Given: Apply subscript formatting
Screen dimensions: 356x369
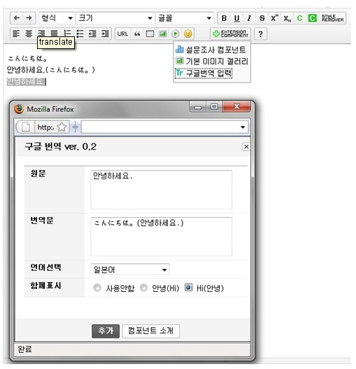Looking at the screenshot, I should coord(287,18).
